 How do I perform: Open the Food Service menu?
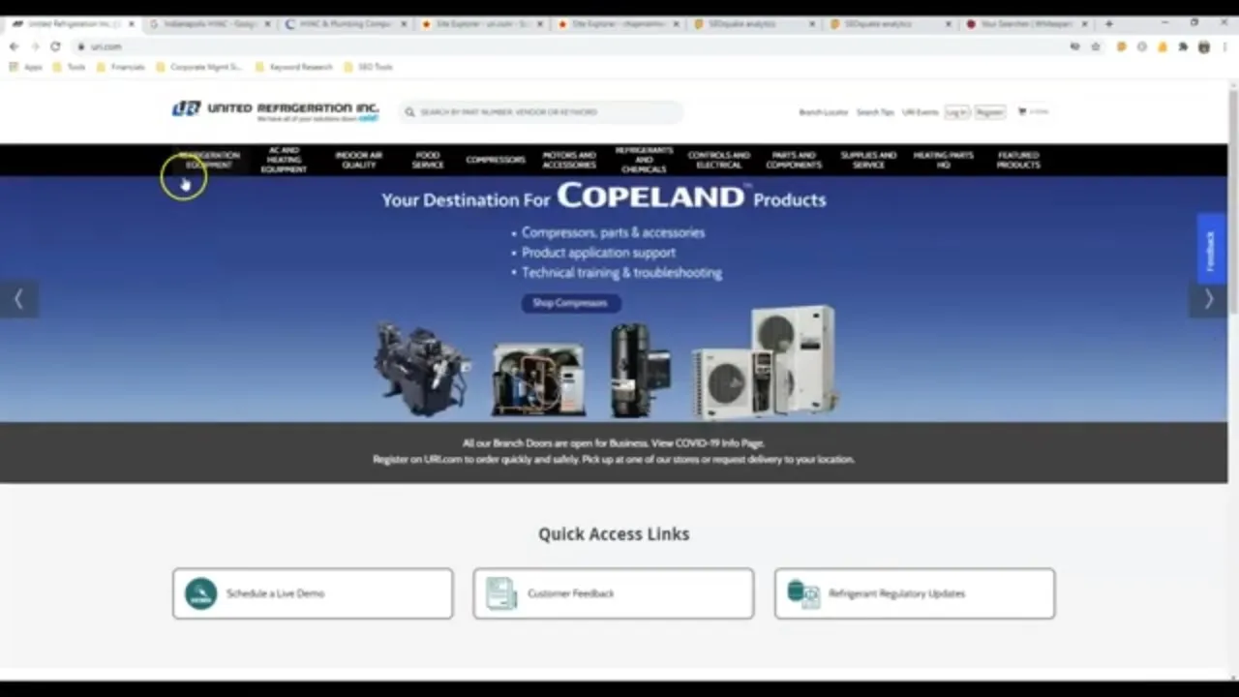(x=428, y=160)
